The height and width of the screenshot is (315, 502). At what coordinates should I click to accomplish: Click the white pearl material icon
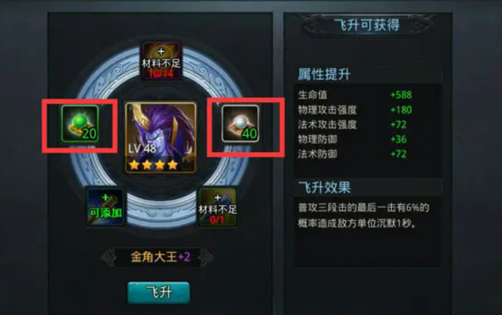240,124
